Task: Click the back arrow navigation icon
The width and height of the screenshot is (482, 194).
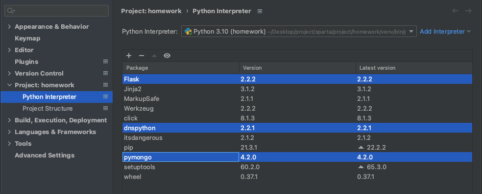Action: pyautogui.click(x=455, y=11)
